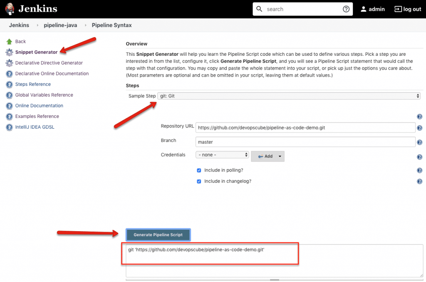Screen dimensions: 426x282
Task: Click help icon next to Include in changelog
Action: pyautogui.click(x=419, y=182)
